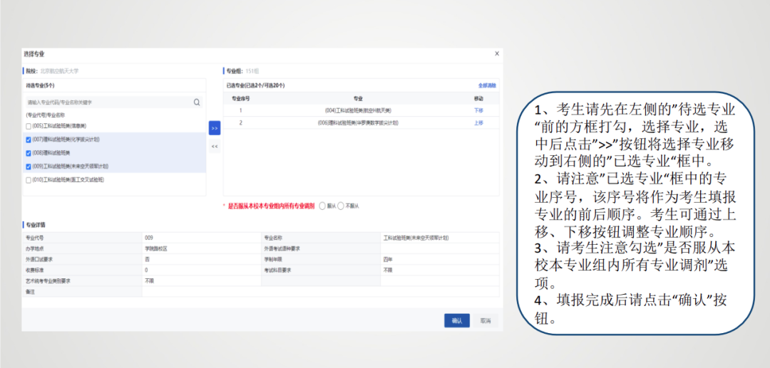Click 下移 for the (004) major row
770x368 pixels.
tap(478, 110)
